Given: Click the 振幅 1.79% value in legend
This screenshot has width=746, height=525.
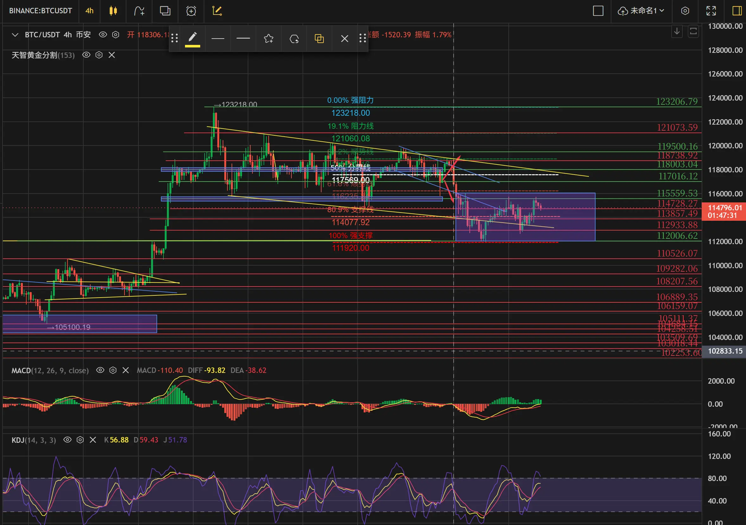Looking at the screenshot, I should coord(433,34).
